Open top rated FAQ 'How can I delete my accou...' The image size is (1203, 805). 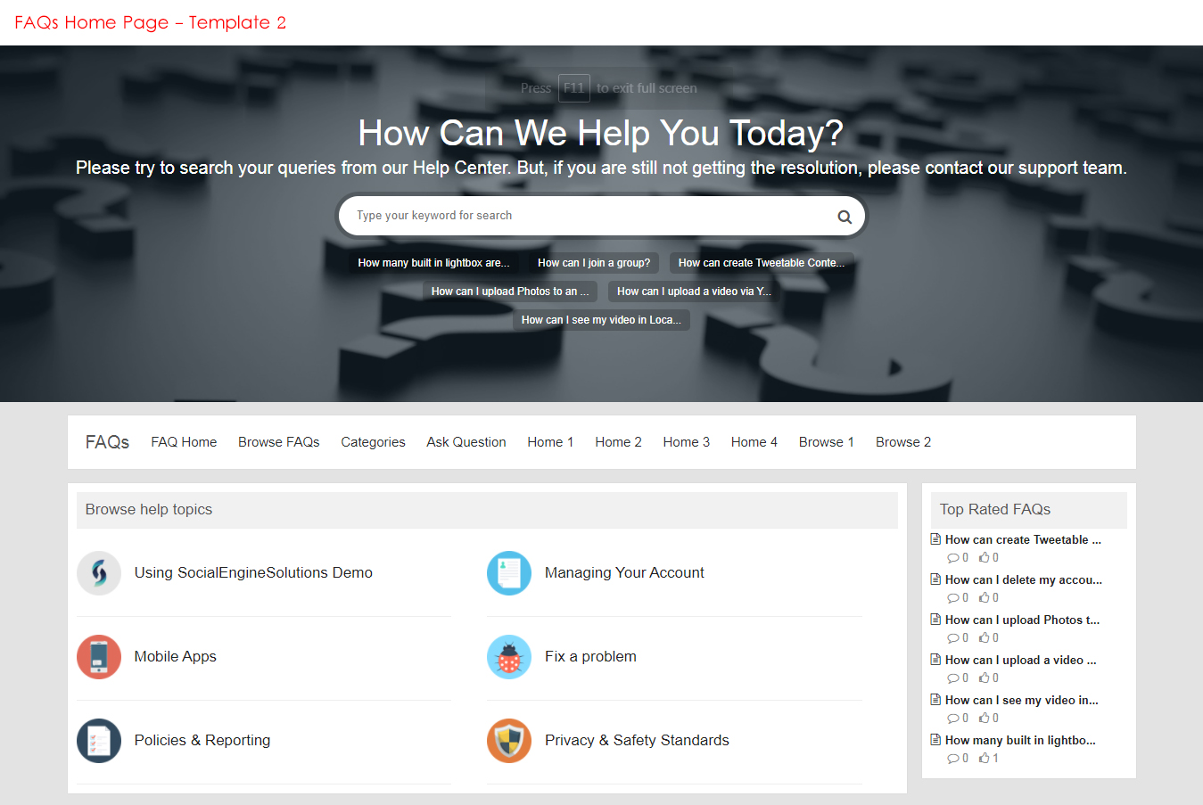1023,579
